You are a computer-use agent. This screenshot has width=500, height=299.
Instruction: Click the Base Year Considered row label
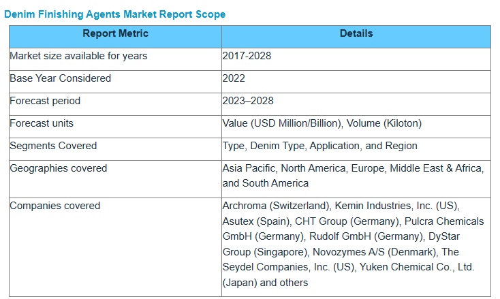[60, 78]
